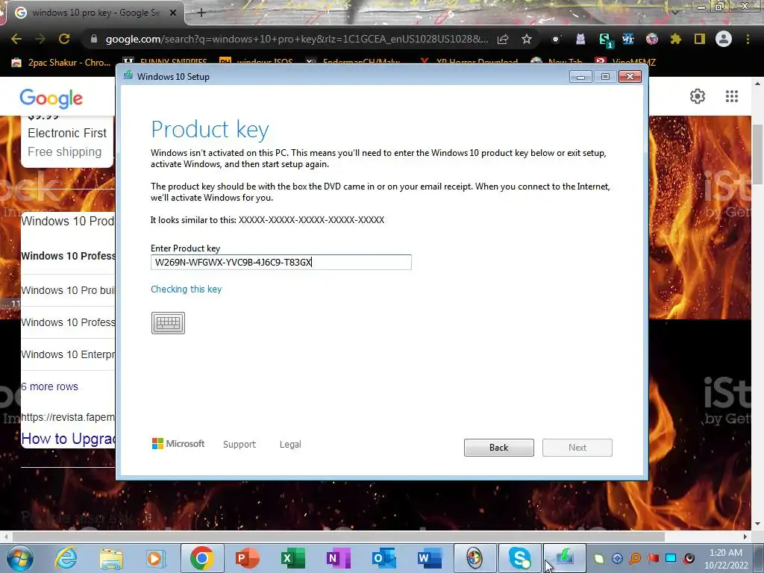The image size is (764, 573).
Task: Click the blue Wr extension icon
Action: point(628,39)
